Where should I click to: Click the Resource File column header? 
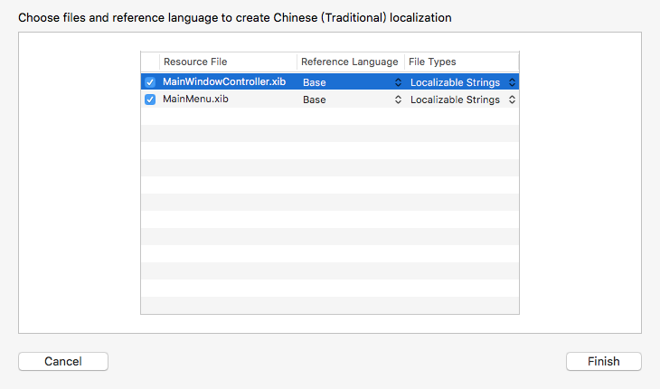228,62
